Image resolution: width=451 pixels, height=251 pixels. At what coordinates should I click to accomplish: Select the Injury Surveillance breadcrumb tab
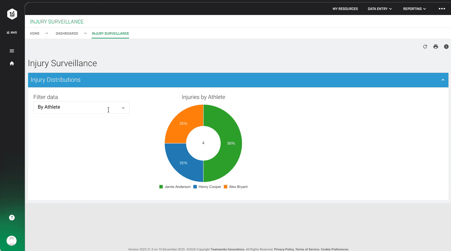coord(110,33)
